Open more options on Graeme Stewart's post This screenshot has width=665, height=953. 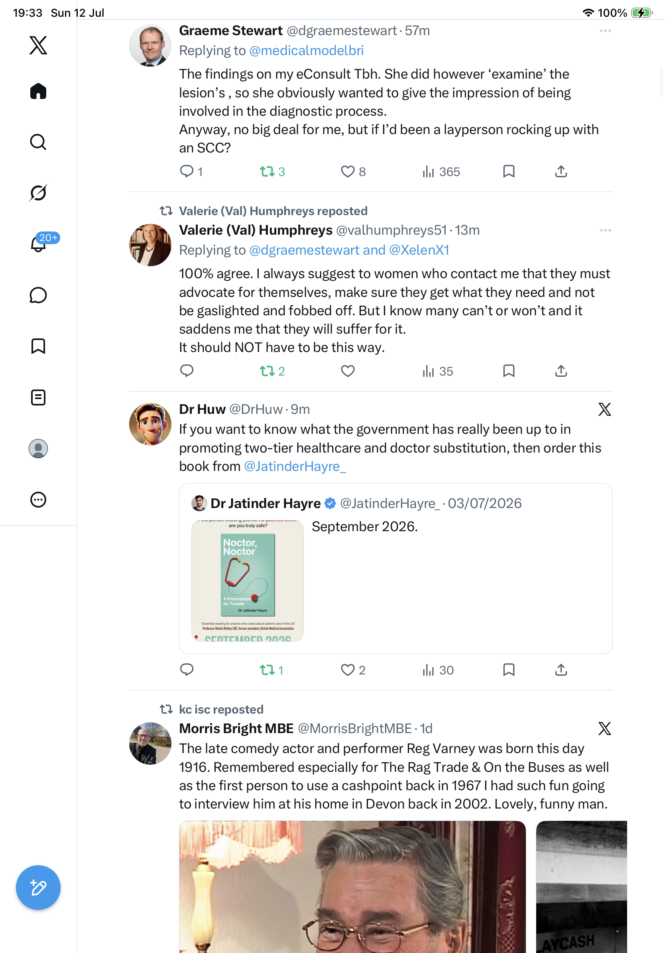tap(605, 31)
